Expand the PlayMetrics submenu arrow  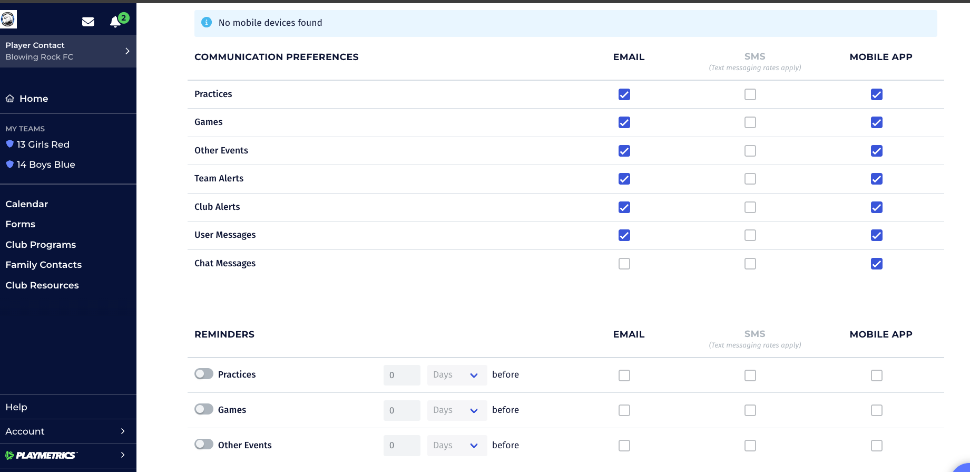coord(123,455)
